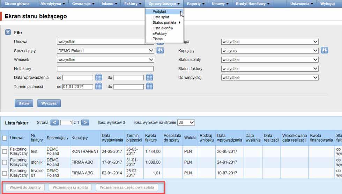
Task: Open the Inkaso menu
Action: coord(109,4)
